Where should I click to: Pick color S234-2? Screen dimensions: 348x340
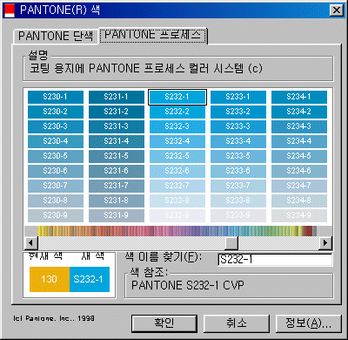[x=299, y=112]
